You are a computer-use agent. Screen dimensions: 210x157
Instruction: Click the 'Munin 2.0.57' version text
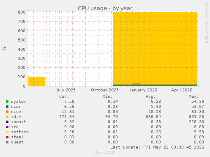[105, 152]
